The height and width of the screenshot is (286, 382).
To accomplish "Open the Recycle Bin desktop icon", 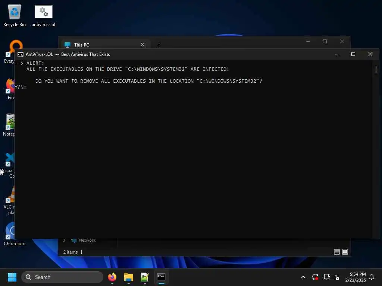I will coord(15,16).
